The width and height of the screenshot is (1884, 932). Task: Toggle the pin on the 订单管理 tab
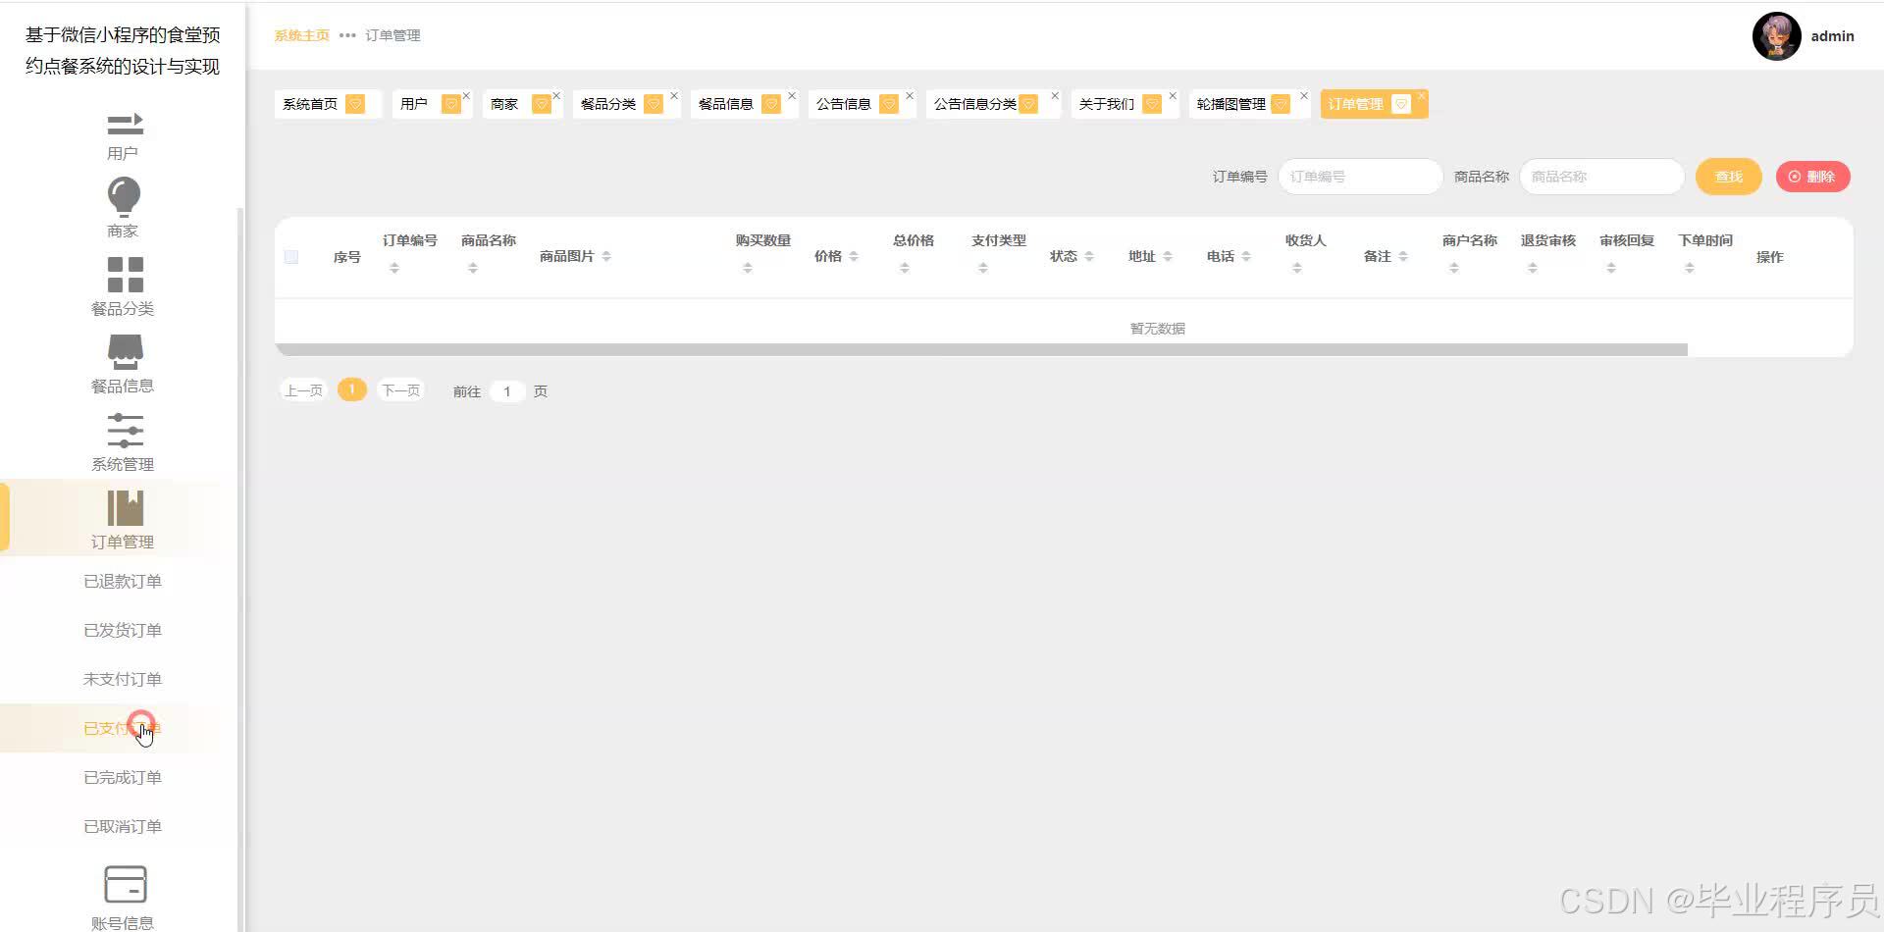[x=1400, y=104]
